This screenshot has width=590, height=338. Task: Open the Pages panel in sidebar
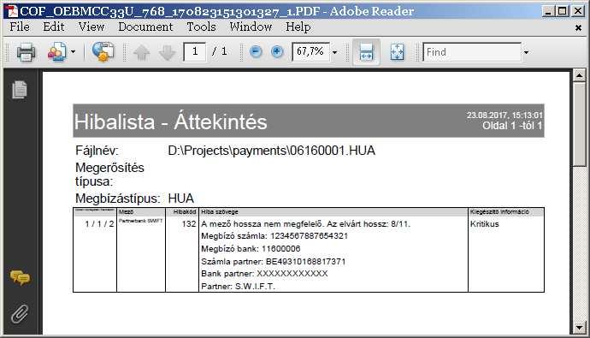click(20, 90)
